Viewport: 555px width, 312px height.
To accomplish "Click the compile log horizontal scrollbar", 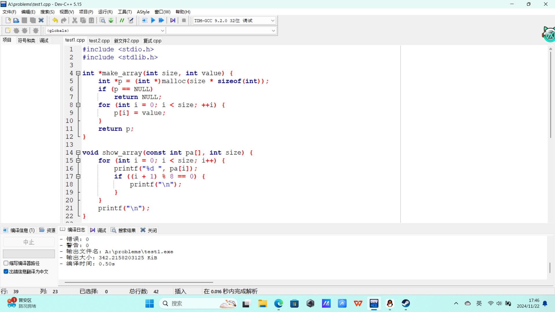I will click(x=139, y=282).
